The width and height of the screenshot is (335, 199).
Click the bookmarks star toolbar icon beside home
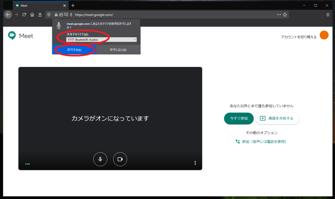[x=40, y=15]
